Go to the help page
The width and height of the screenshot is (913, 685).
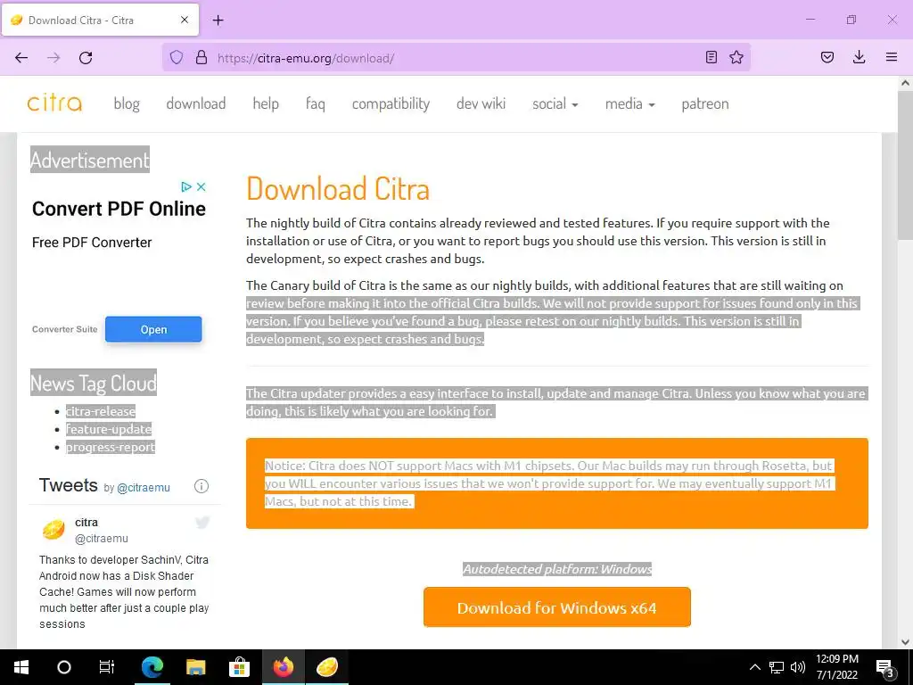[266, 103]
